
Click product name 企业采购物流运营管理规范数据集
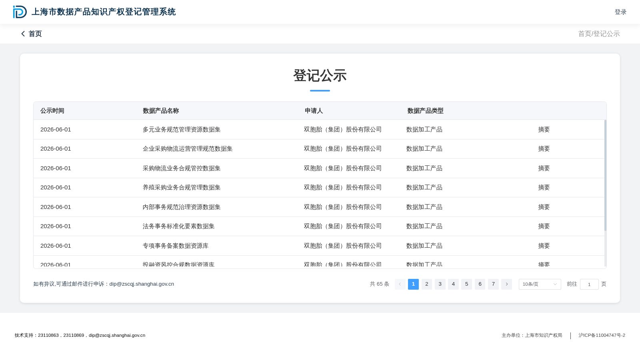(x=188, y=149)
